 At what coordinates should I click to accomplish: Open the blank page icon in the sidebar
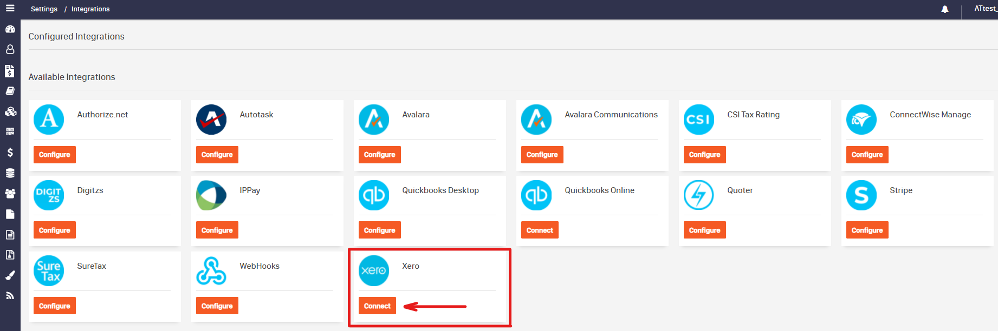click(x=10, y=214)
